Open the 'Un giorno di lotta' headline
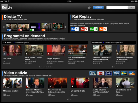 tap(78, 91)
